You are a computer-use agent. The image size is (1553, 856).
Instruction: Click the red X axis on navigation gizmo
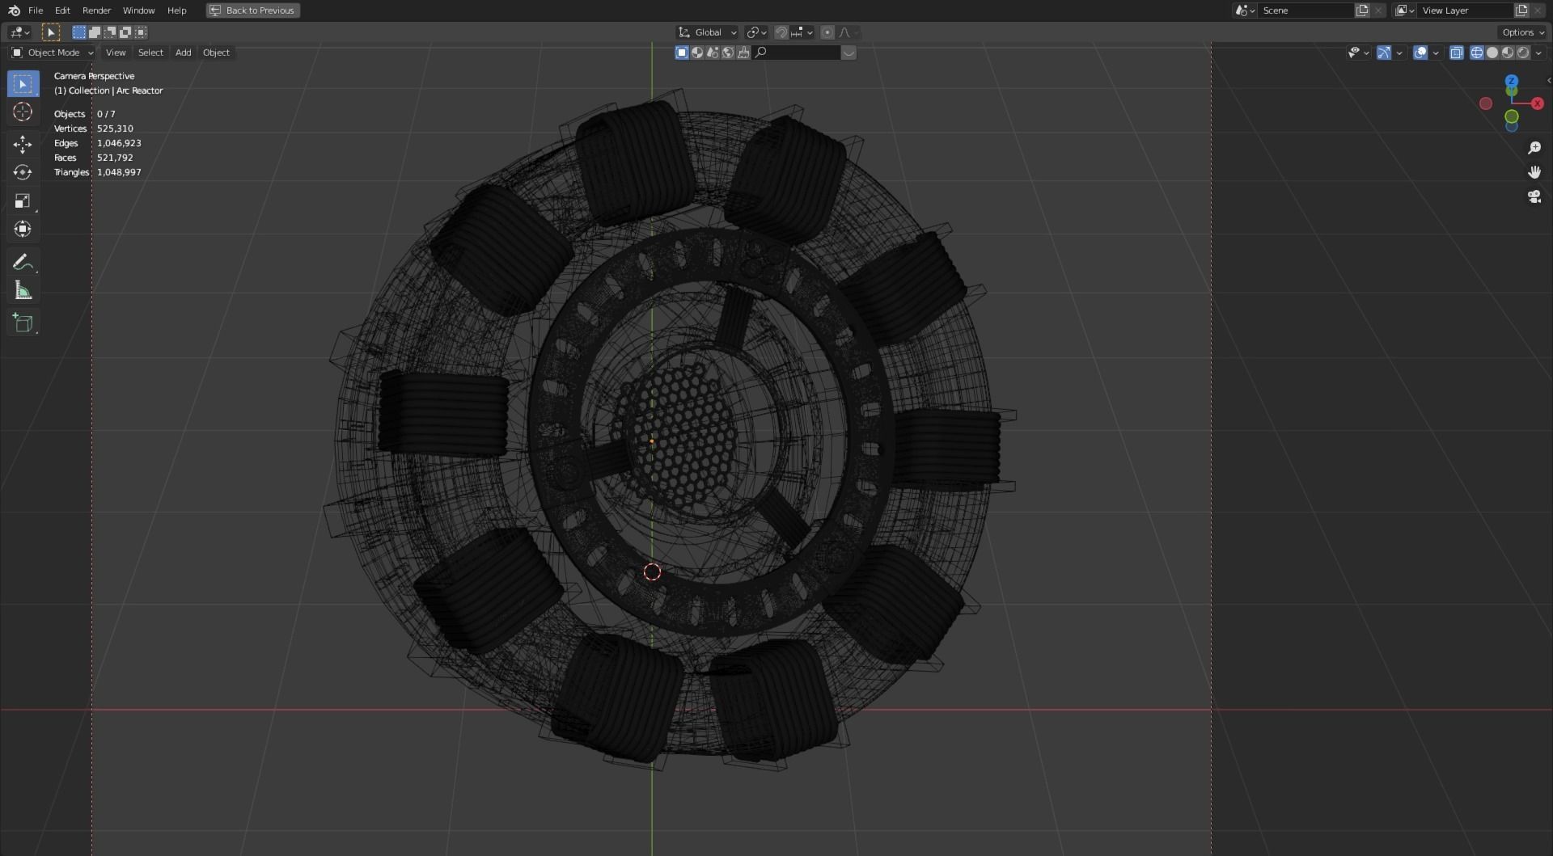(1538, 103)
